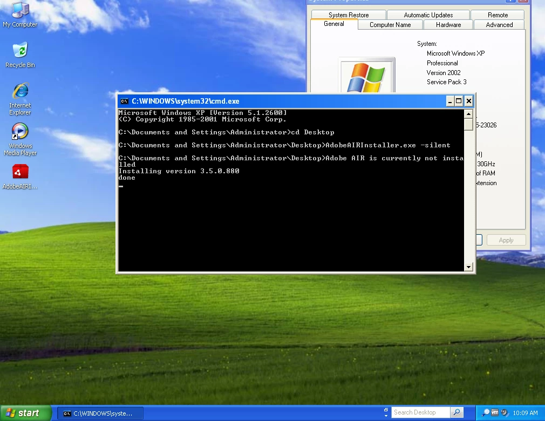Click the taskbar clock showing 10:09 AM
The height and width of the screenshot is (421, 545).
[525, 413]
